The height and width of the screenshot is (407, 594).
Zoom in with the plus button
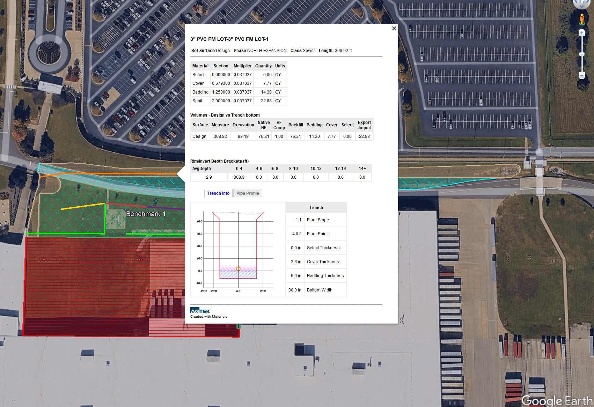coord(582,33)
